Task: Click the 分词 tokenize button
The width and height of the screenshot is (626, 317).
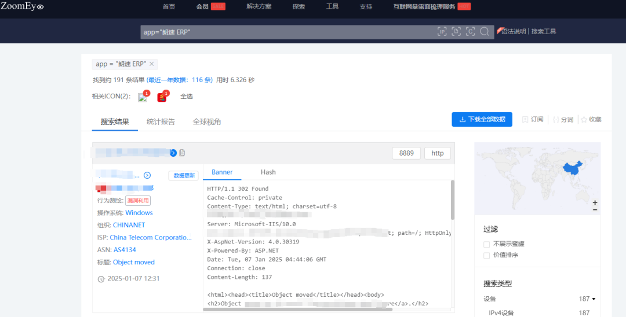Action: (563, 120)
